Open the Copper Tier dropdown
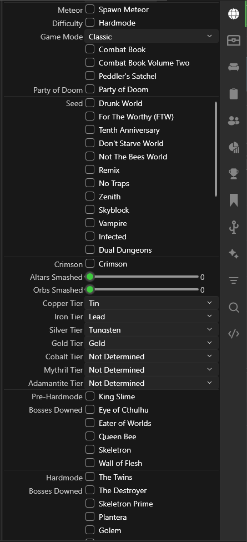This screenshot has height=542, width=247. pos(152,303)
